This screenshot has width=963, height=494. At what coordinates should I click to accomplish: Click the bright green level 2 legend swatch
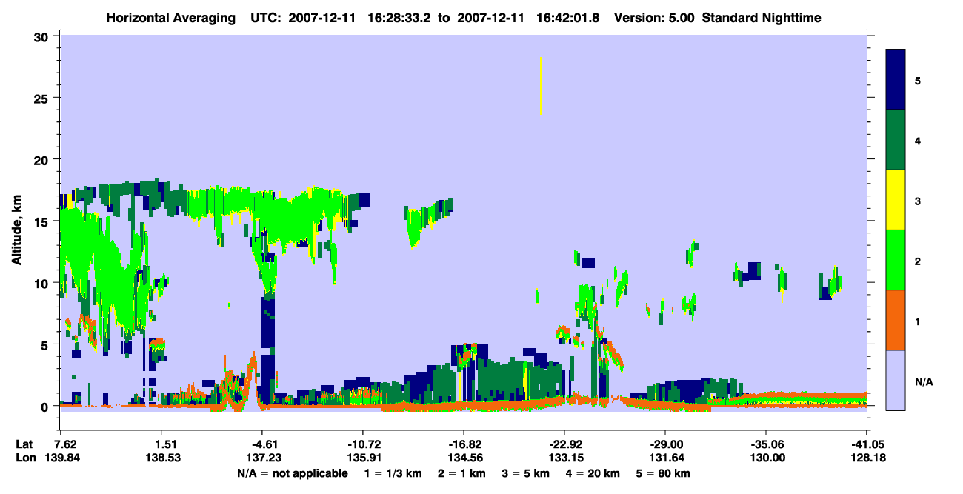point(896,260)
